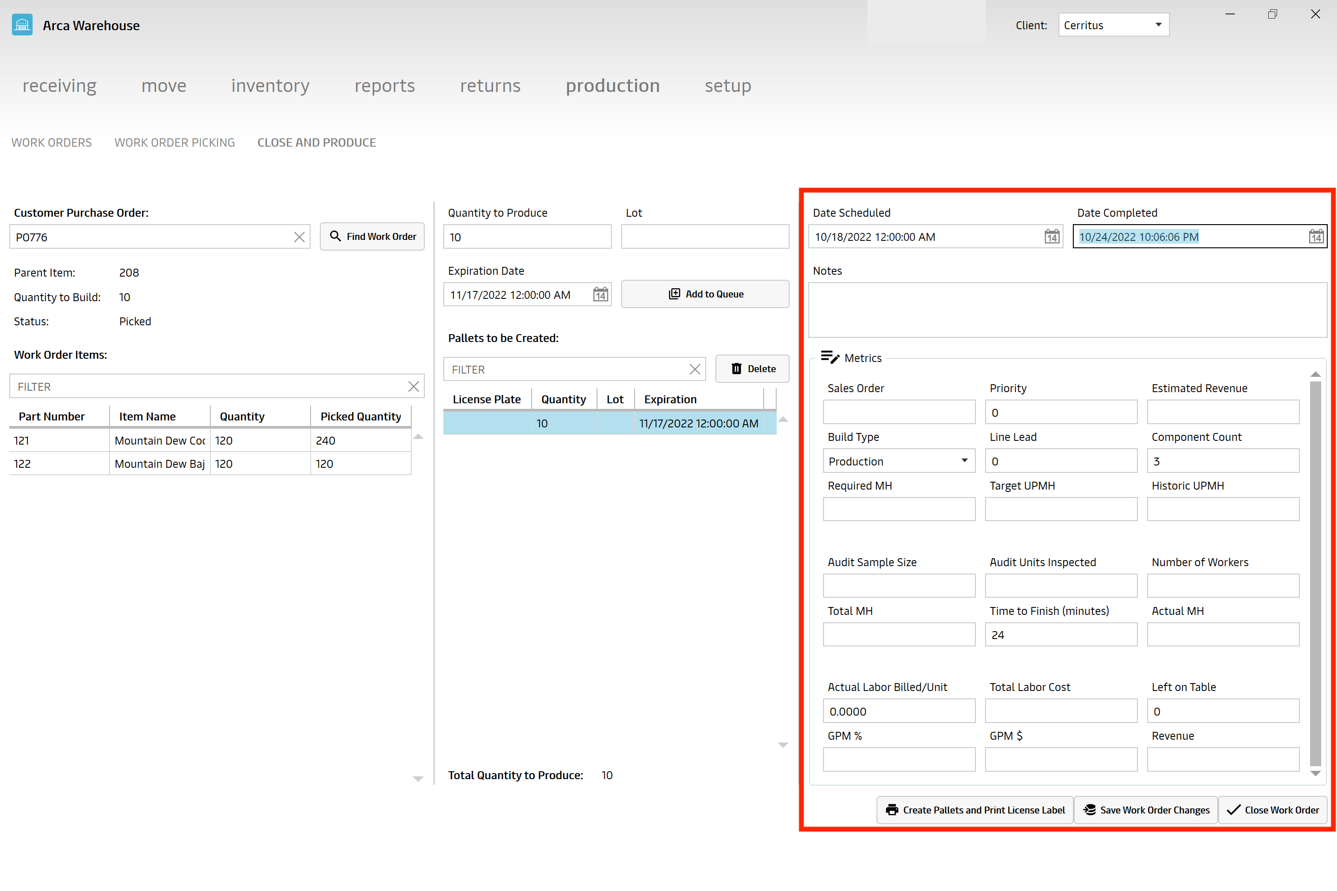Click the GPM % field
This screenshot has width=1337, height=891.
[899, 760]
